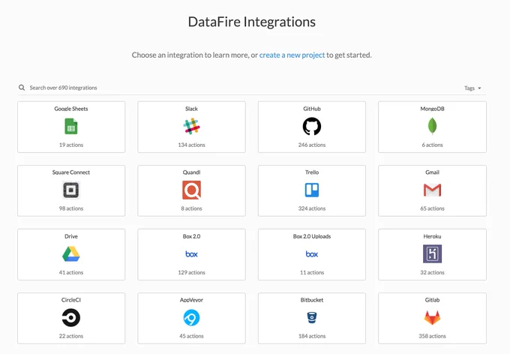Click the GitHub card title text

click(312, 109)
